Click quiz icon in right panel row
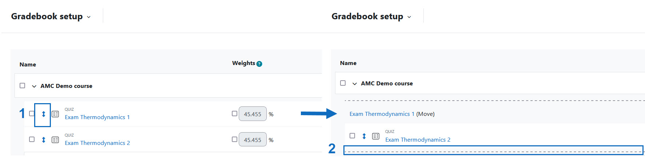Screen dimensions: 645x158 point(376,136)
